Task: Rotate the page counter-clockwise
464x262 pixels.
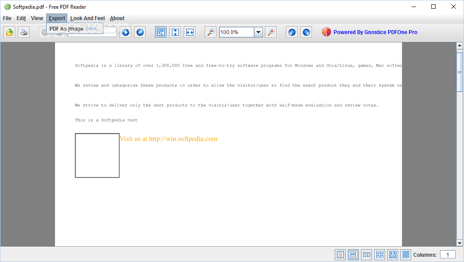Action: pyautogui.click(x=292, y=32)
